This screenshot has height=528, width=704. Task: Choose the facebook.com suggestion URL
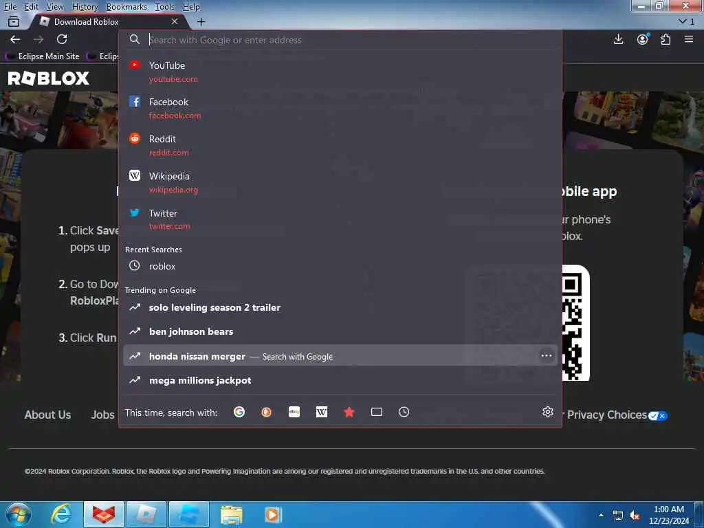pos(175,115)
